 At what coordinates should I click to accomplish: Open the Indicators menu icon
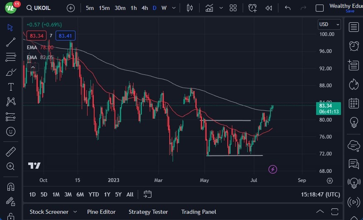[210, 8]
